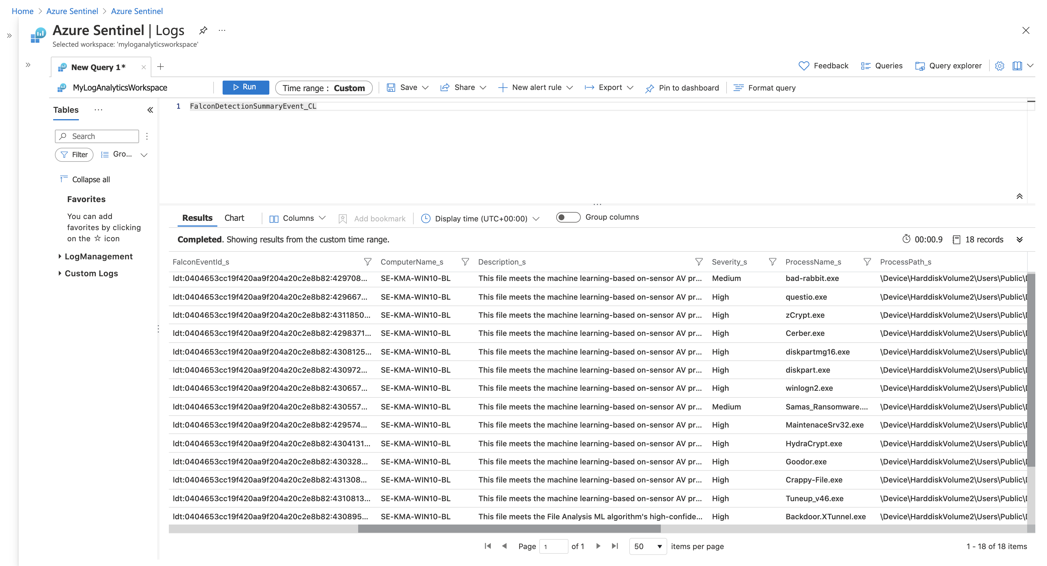Image resolution: width=1047 pixels, height=566 pixels.
Task: Open the items per page dropdown
Action: (648, 546)
